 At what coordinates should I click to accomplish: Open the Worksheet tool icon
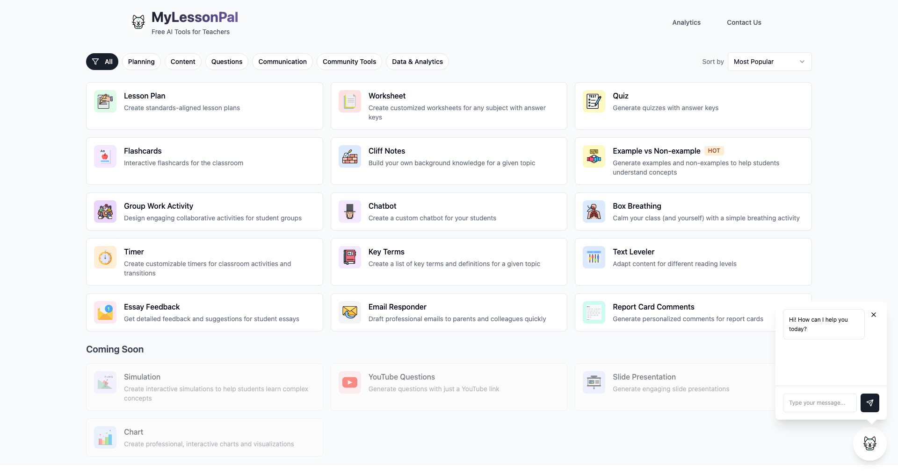(350, 101)
